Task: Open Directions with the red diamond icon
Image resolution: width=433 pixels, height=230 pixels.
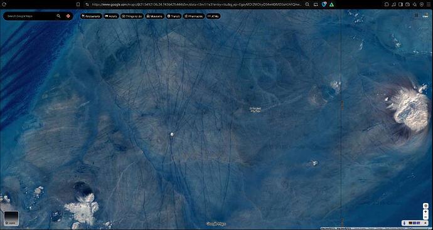Action: (68, 16)
